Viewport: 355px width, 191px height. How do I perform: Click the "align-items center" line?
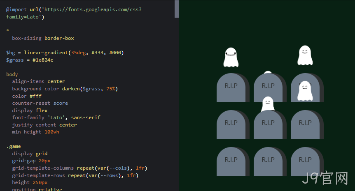click(x=38, y=81)
